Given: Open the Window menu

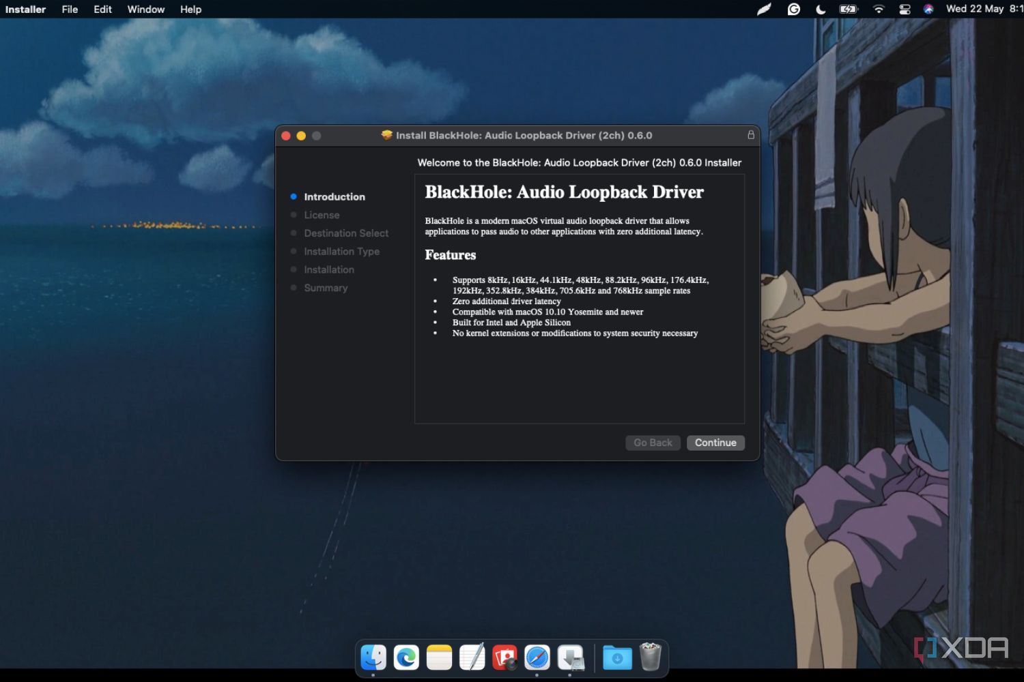Looking at the screenshot, I should [146, 10].
